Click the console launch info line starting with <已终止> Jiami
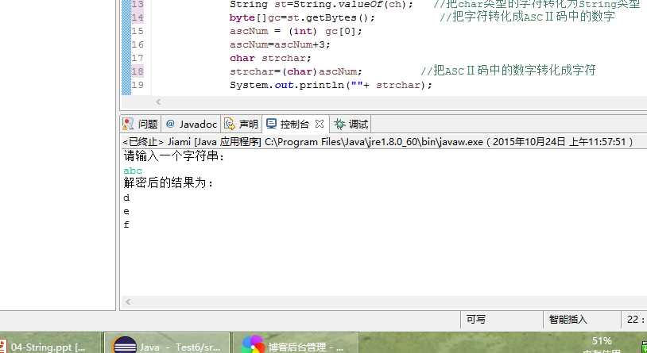This screenshot has width=647, height=353. tap(378, 142)
